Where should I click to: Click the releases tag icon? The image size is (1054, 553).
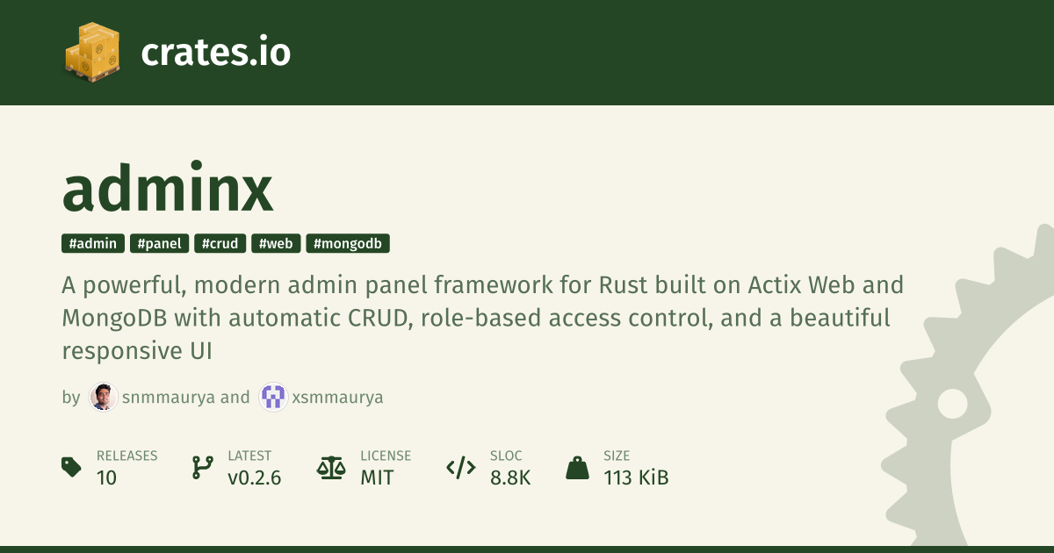(x=72, y=467)
